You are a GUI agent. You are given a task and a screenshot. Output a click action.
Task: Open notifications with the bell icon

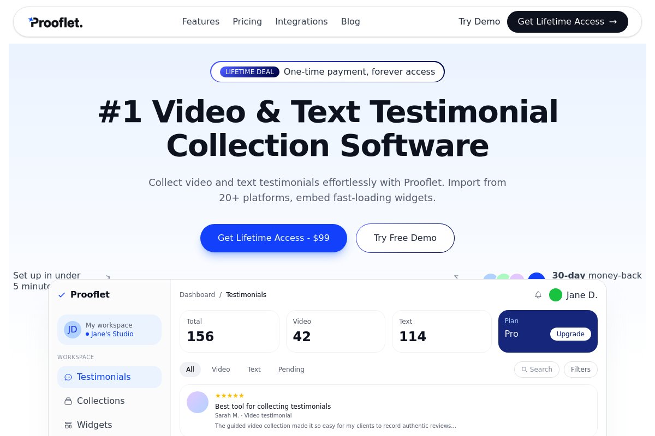[538, 295]
